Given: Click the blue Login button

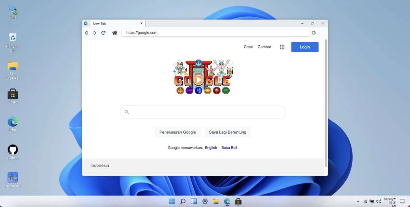Looking at the screenshot, I should (x=304, y=47).
